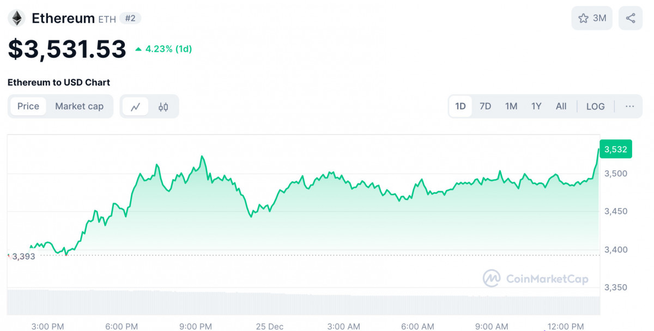This screenshot has height=331, width=654.
Task: Click the 3M watchlist count button
Action: pyautogui.click(x=592, y=18)
